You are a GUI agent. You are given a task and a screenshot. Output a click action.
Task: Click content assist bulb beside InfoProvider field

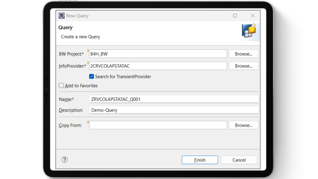pos(88,63)
